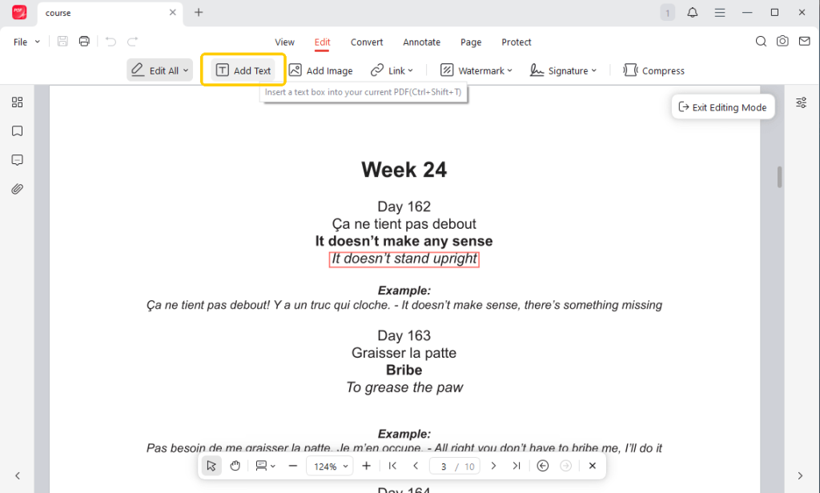820x493 pixels.
Task: Select the hand pan tool
Action: point(235,466)
